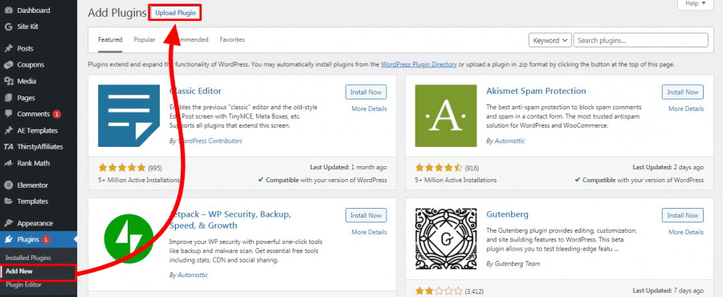Click the Rank Math chart icon
This screenshot has width=723, height=297.
(8, 163)
